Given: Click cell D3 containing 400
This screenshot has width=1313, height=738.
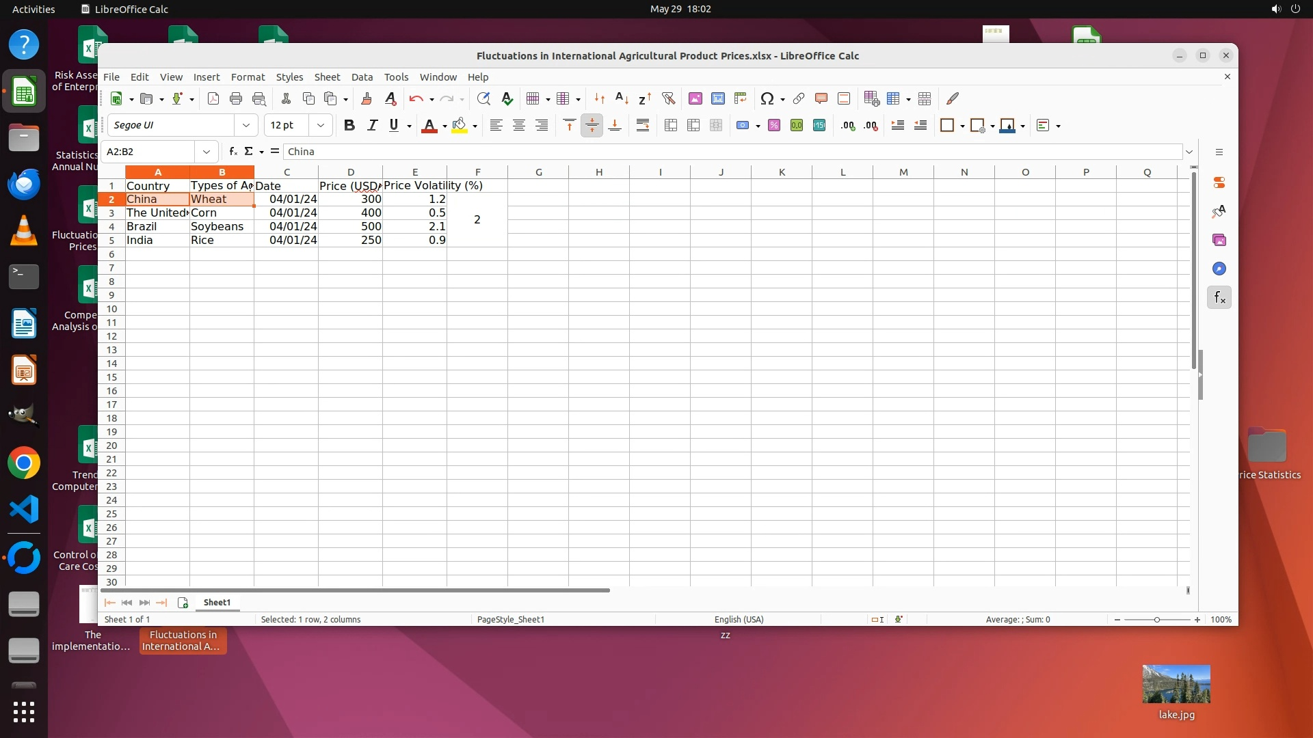Looking at the screenshot, I should [x=350, y=213].
